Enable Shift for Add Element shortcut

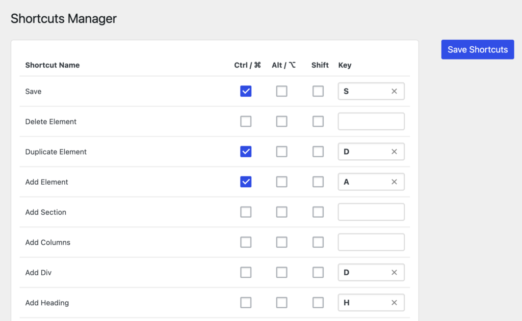tap(318, 182)
